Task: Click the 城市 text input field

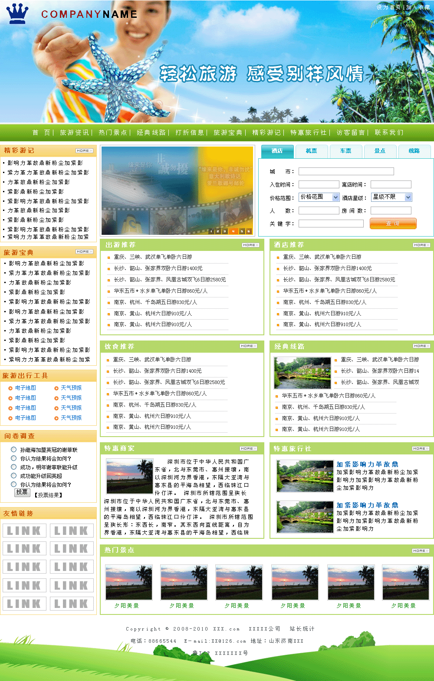Action: [346, 172]
